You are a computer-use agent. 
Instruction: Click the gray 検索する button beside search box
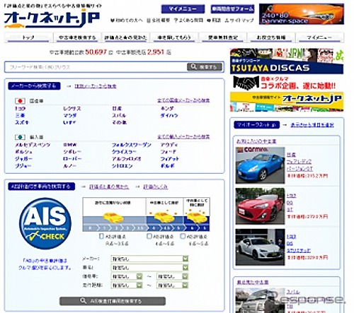[x=205, y=67]
